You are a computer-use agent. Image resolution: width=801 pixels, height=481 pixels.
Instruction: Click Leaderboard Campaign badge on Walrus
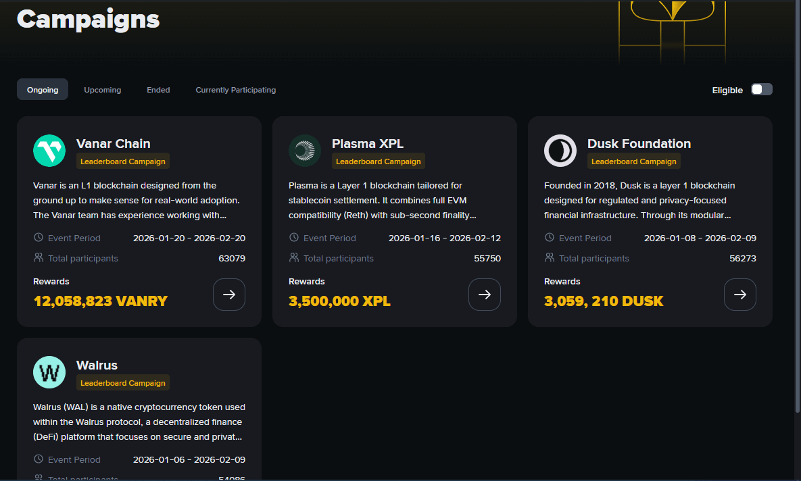click(x=122, y=383)
